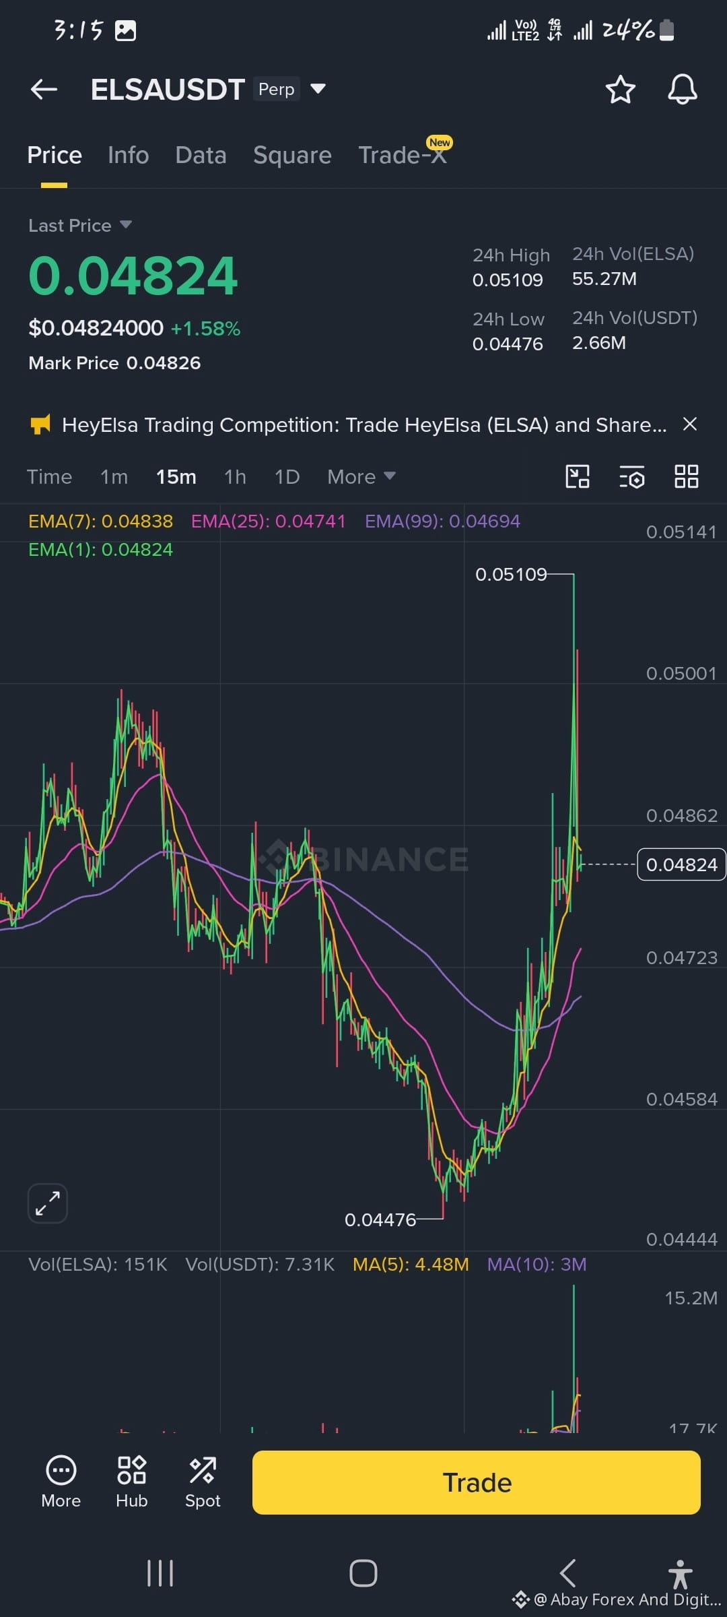Select the 1D chart interval
727x1617 pixels.
point(287,477)
